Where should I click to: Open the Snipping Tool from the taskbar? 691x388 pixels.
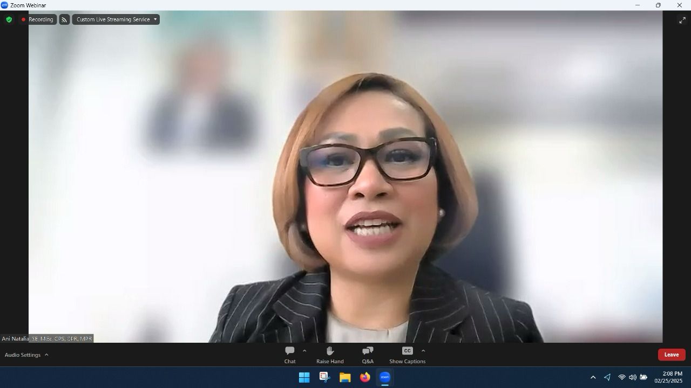tap(324, 377)
